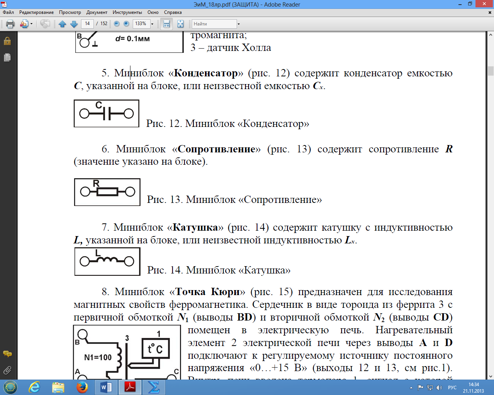Open the Окно menu
The width and height of the screenshot is (494, 395).
pos(153,12)
